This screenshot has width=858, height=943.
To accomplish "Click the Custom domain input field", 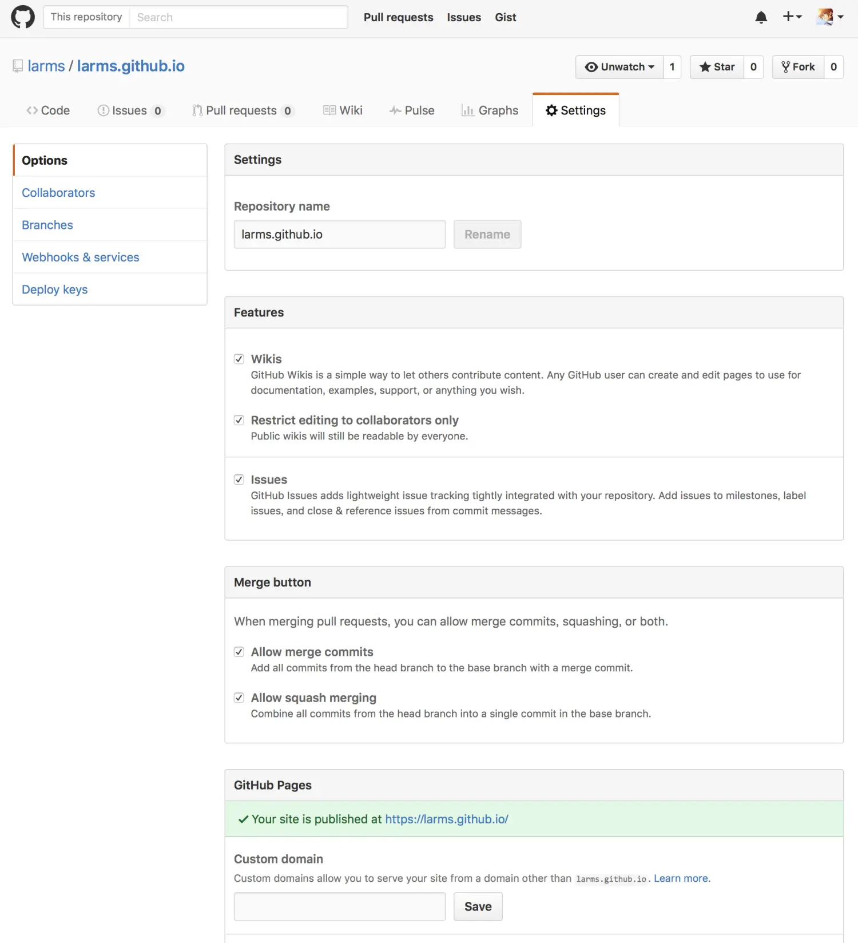I will pyautogui.click(x=340, y=906).
